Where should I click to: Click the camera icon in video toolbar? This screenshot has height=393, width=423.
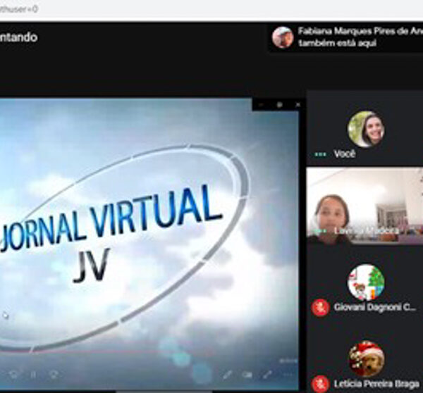[247, 374]
